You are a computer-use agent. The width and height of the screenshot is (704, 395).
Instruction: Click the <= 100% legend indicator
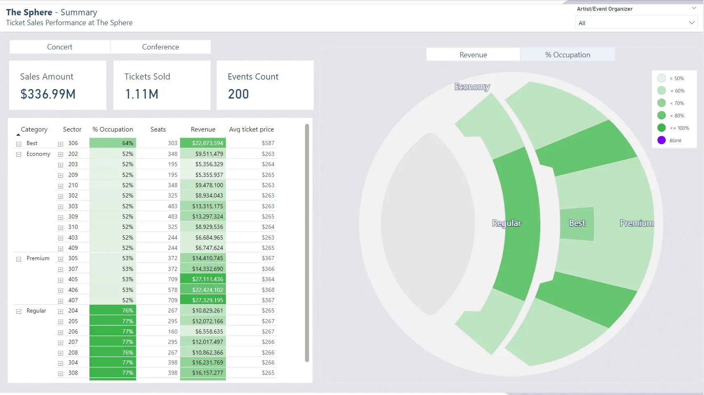pyautogui.click(x=662, y=128)
